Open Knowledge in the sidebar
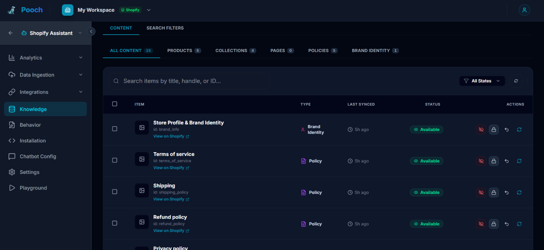The image size is (544, 250). click(46, 109)
